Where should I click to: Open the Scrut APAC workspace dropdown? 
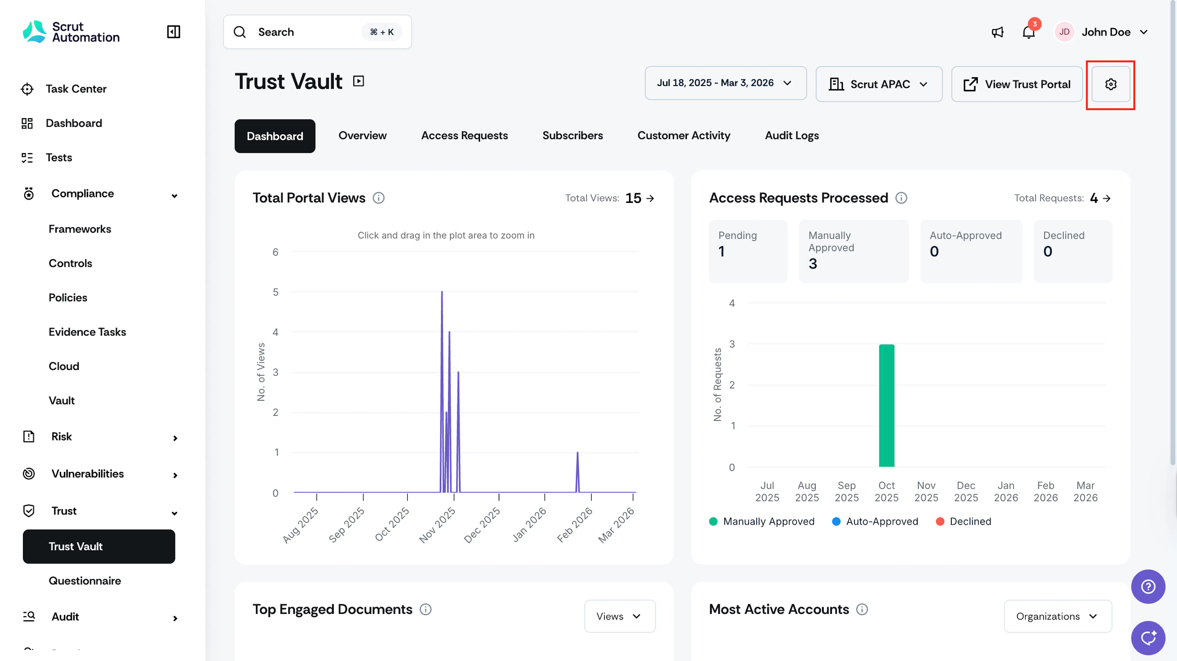tap(879, 84)
